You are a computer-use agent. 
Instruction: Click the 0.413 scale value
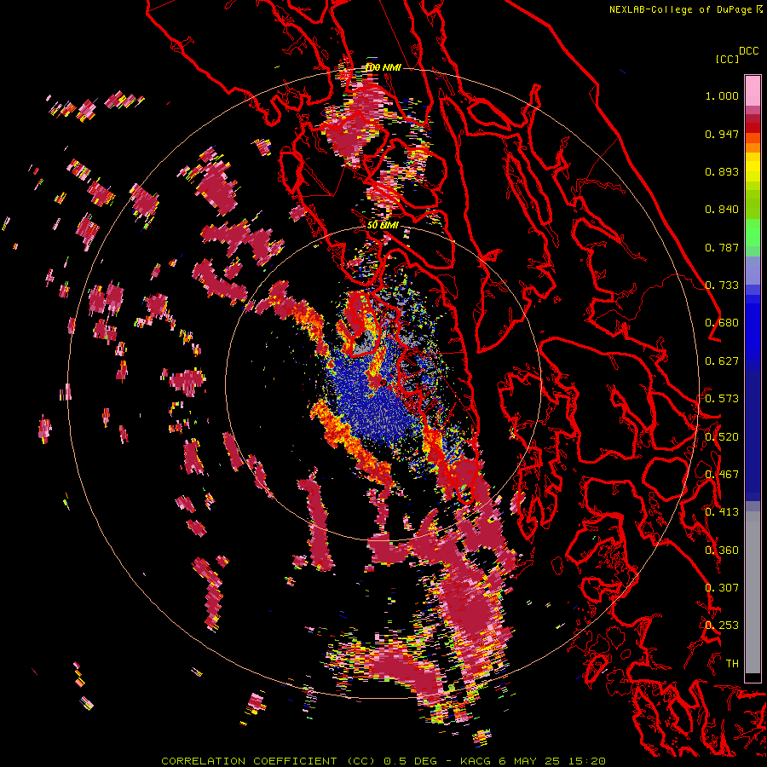[722, 512]
